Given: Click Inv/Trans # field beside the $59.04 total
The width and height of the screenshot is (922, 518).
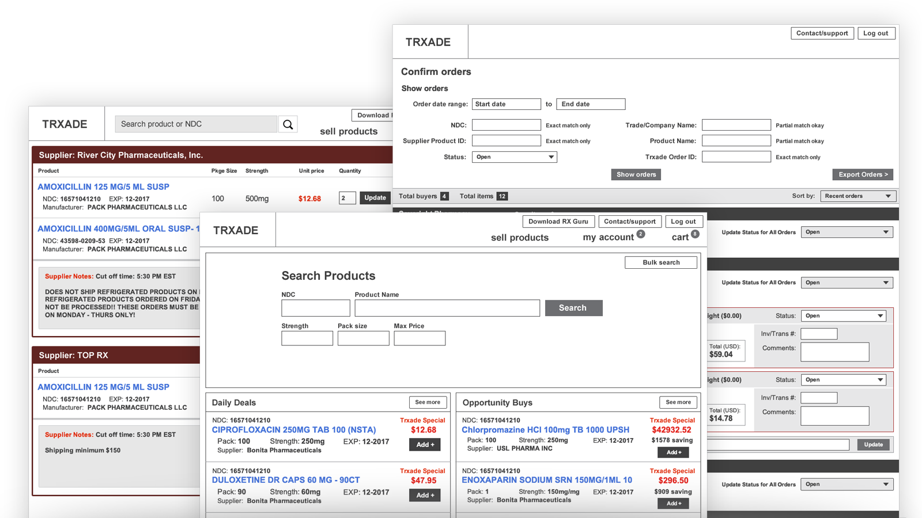Looking at the screenshot, I should coord(819,334).
